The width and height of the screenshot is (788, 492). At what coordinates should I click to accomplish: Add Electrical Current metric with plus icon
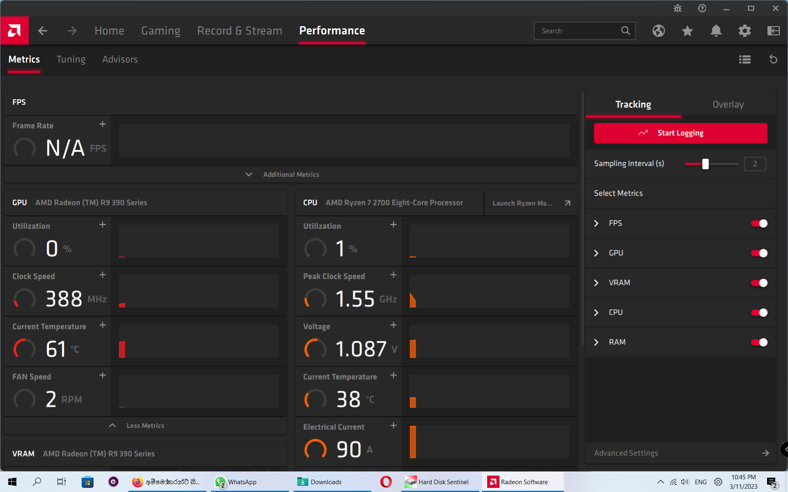tap(394, 426)
